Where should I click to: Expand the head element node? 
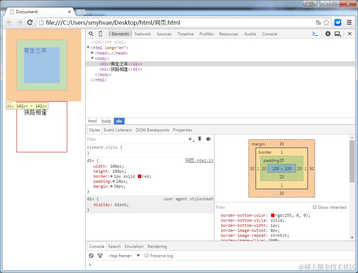point(92,53)
